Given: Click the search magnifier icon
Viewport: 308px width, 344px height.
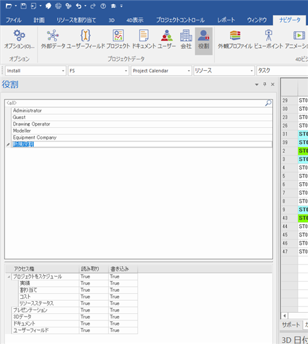Looking at the screenshot, I should 269,103.
